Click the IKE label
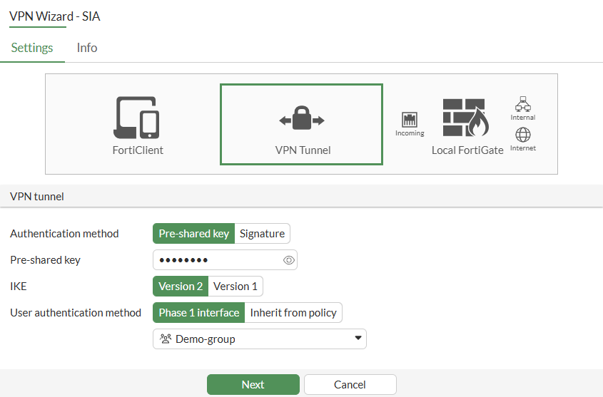This screenshot has width=603, height=397. [x=18, y=287]
